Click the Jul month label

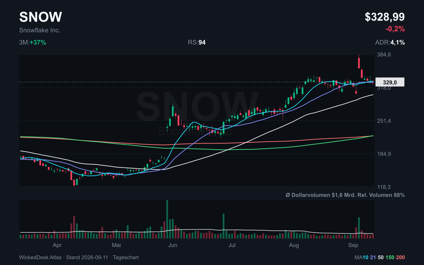[x=232, y=245]
